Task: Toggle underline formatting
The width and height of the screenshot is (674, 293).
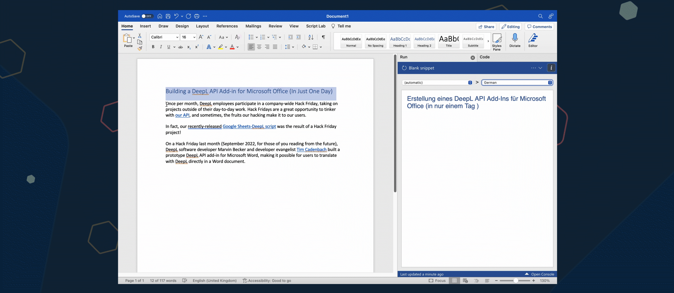Action: coord(169,47)
